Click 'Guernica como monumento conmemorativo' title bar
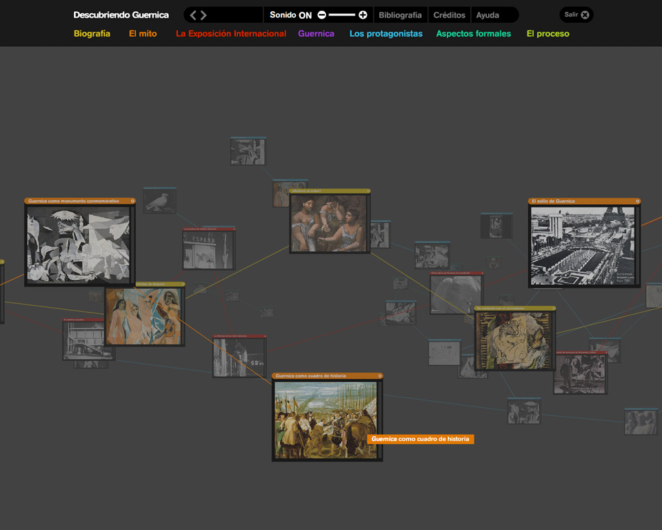 coord(80,202)
